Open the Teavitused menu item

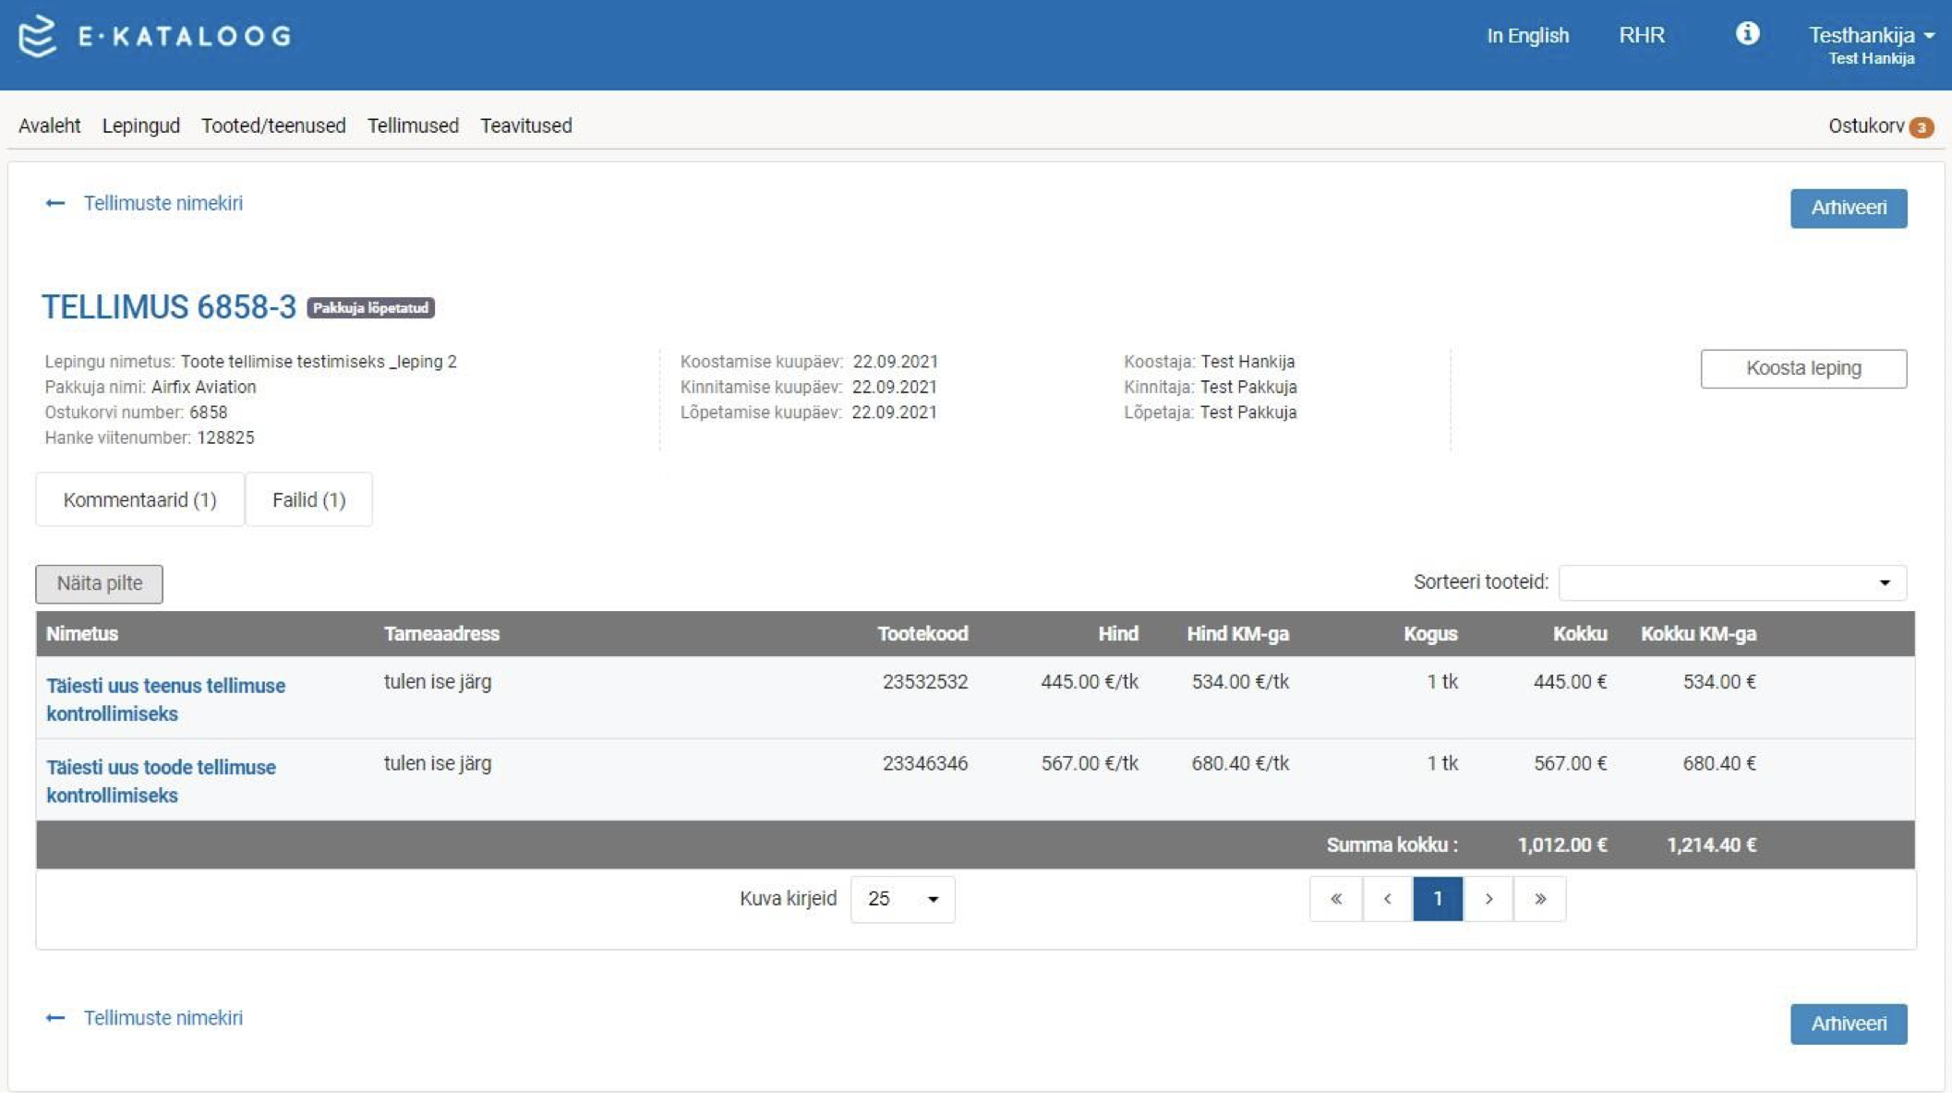pyautogui.click(x=525, y=126)
